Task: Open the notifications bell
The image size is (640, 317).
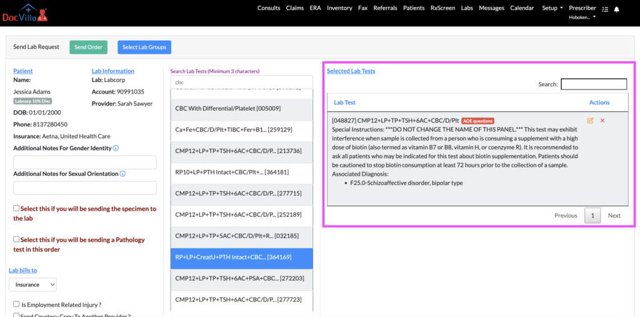Action: pyautogui.click(x=617, y=9)
